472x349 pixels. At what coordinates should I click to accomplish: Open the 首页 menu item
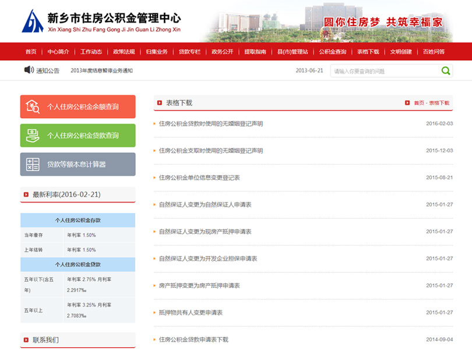pyautogui.click(x=31, y=51)
